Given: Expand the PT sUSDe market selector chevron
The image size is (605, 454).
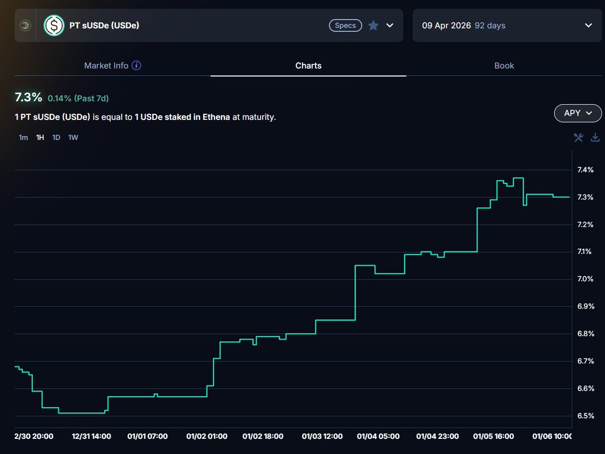Looking at the screenshot, I should coord(390,25).
